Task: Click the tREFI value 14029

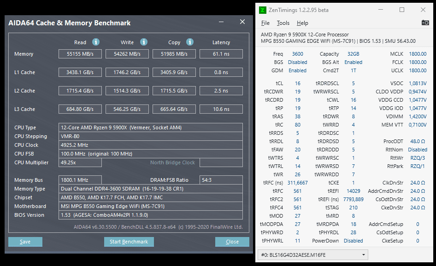Action: click(x=354, y=191)
